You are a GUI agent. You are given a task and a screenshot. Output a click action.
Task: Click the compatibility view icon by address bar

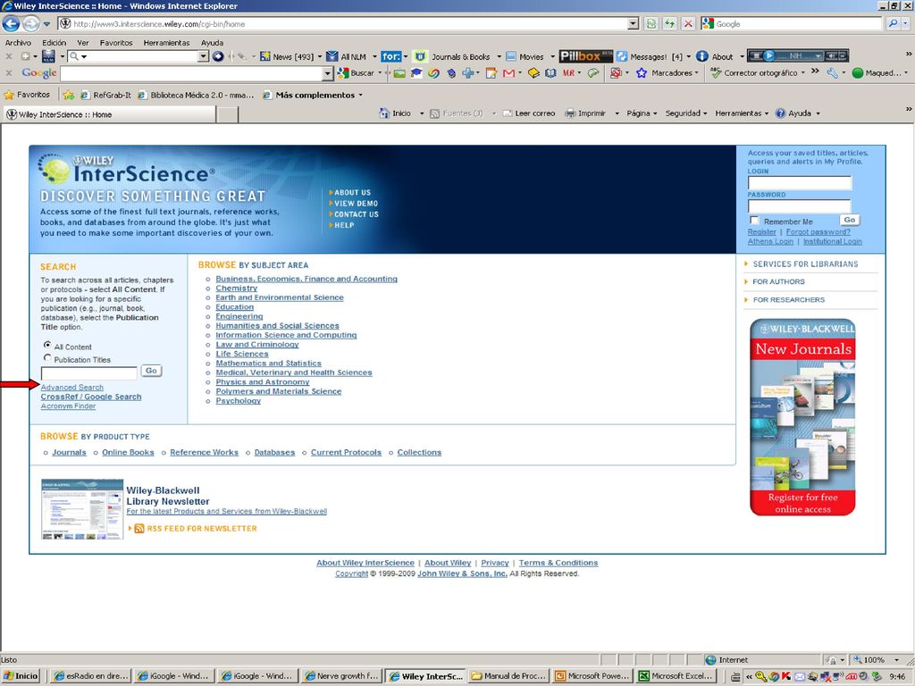(651, 24)
